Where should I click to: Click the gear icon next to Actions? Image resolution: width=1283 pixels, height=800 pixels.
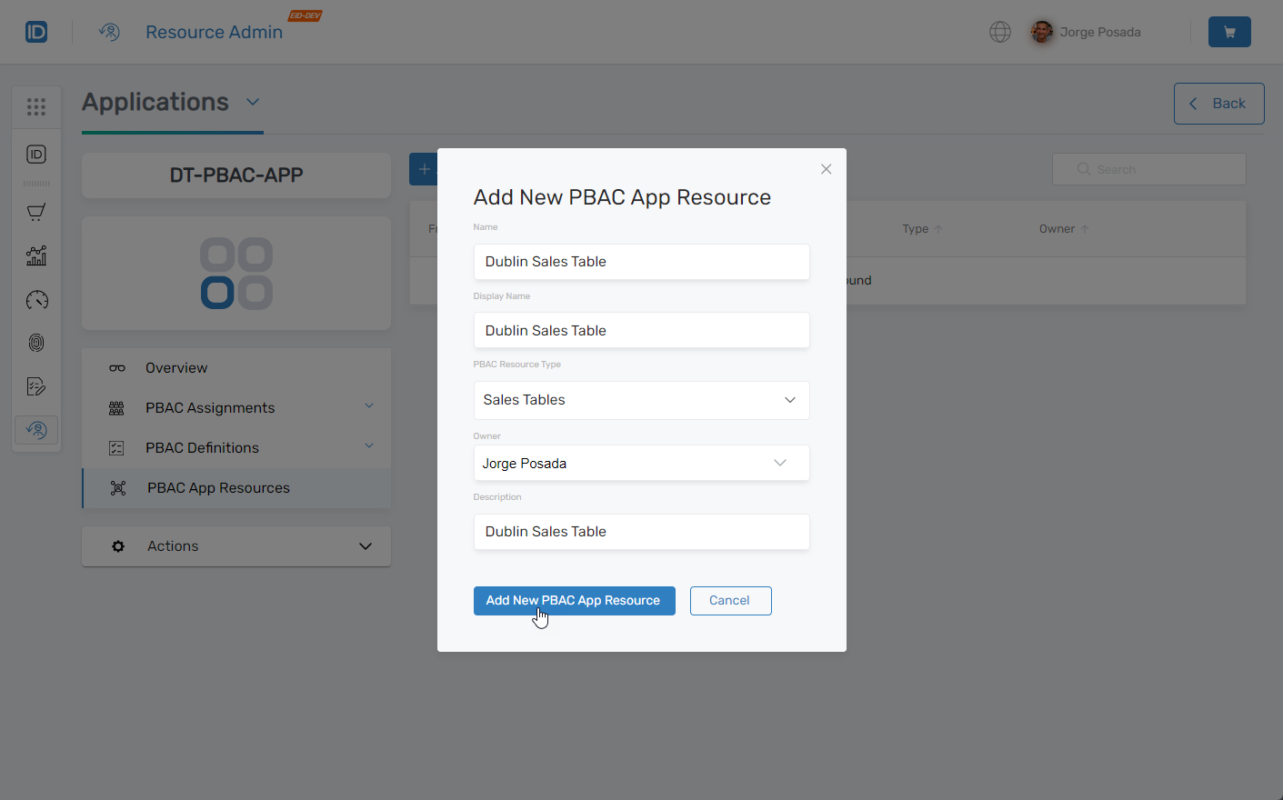point(118,545)
